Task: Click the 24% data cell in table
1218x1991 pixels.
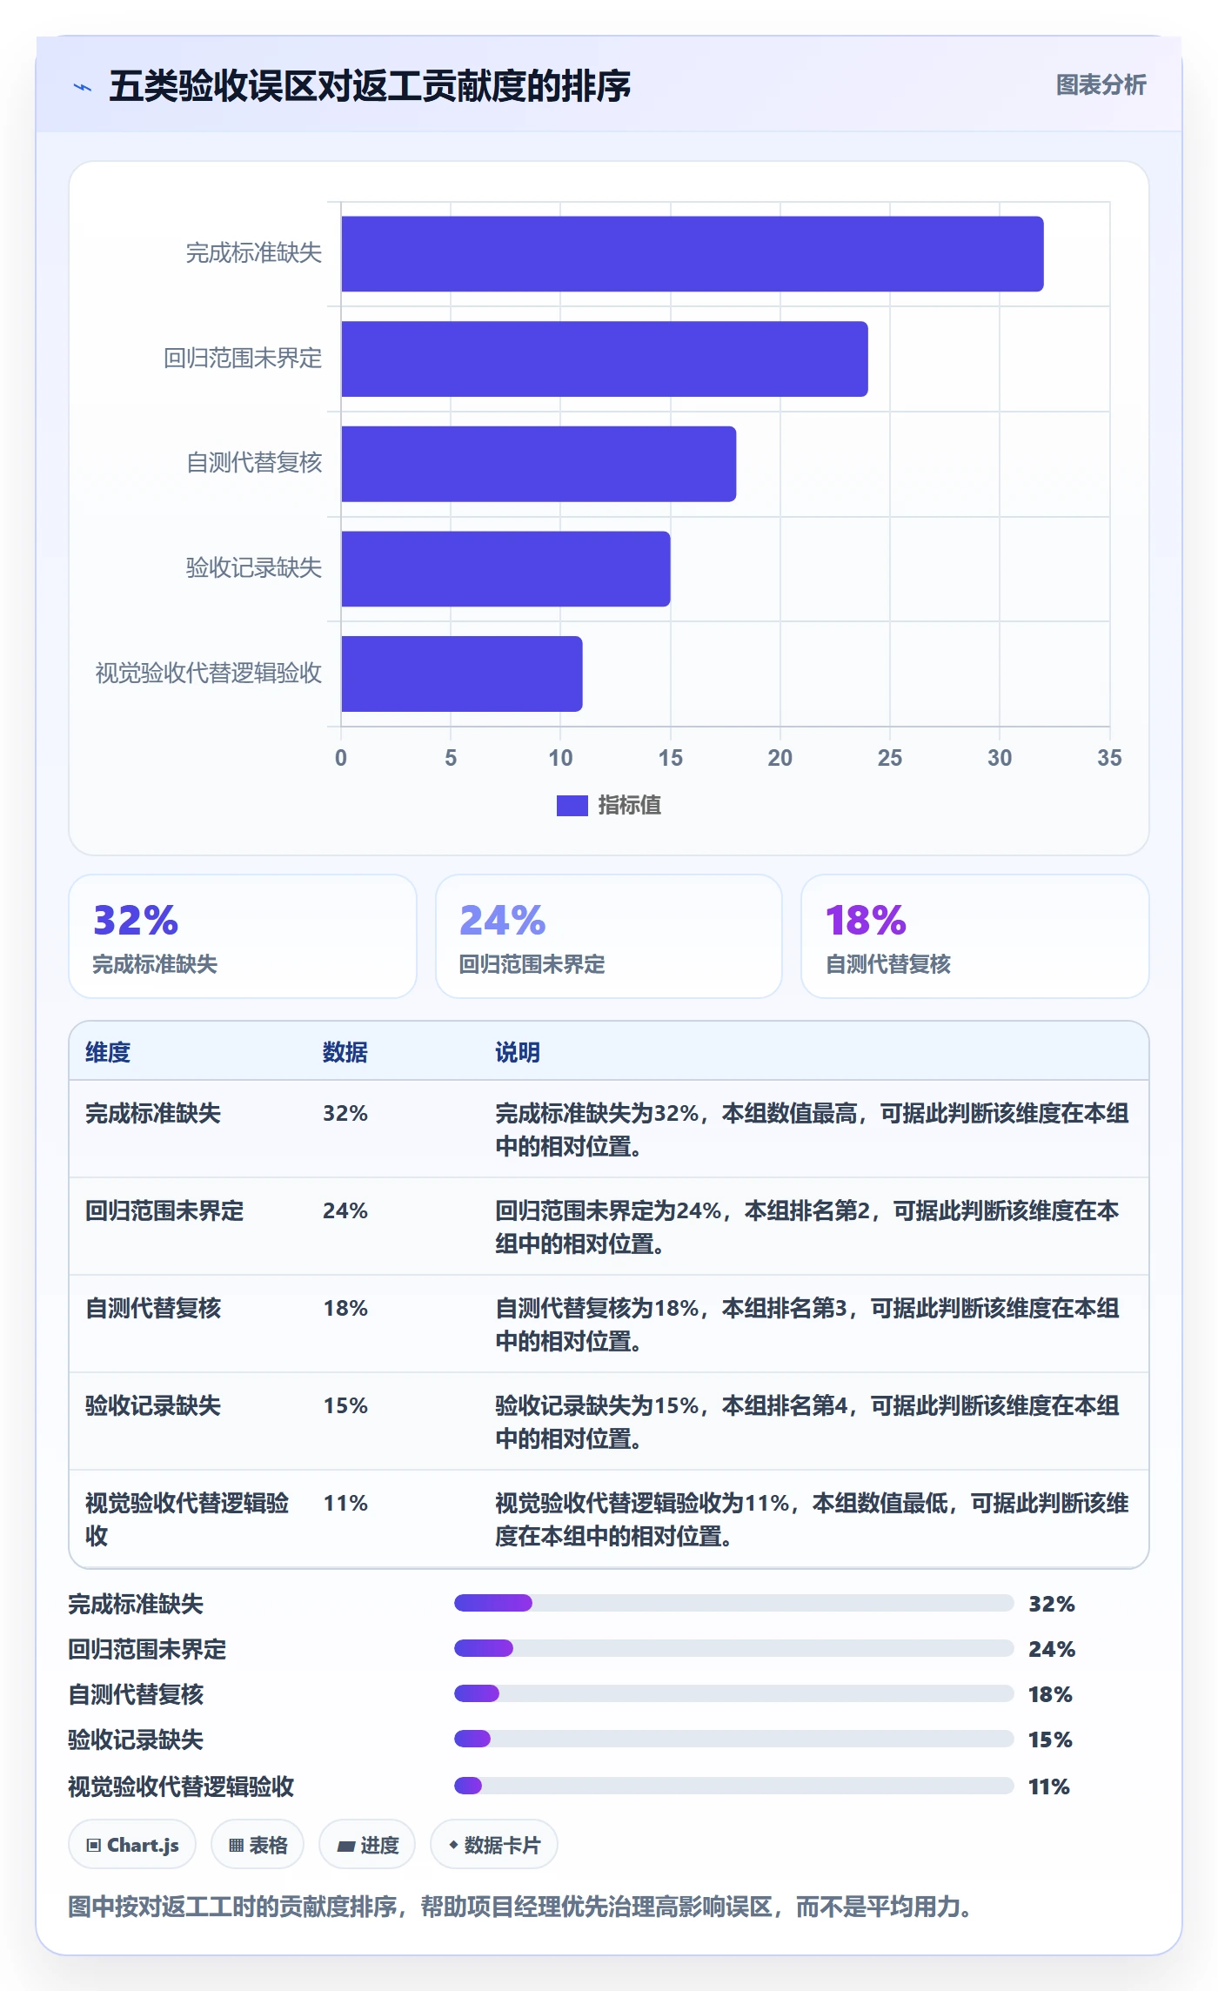Action: [345, 1210]
